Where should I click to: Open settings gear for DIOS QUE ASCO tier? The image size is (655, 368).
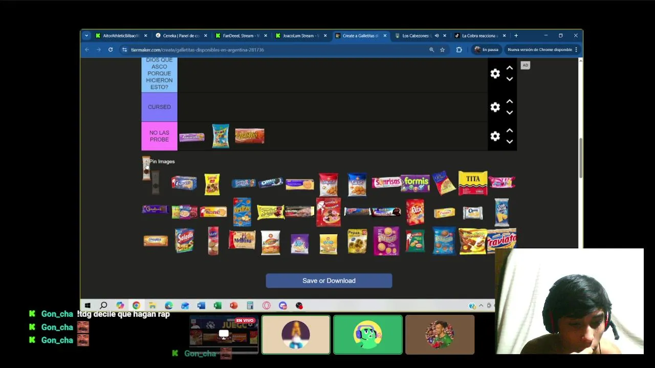point(495,74)
